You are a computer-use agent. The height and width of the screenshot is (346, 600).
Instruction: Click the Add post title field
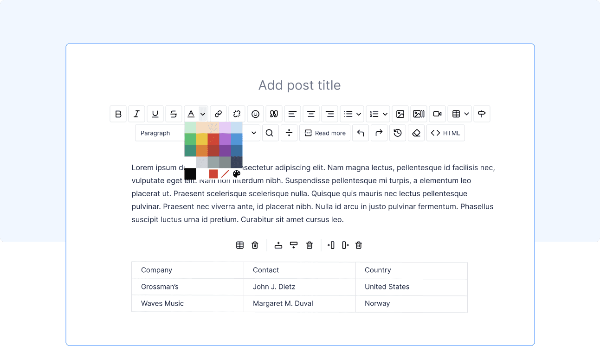tap(300, 85)
